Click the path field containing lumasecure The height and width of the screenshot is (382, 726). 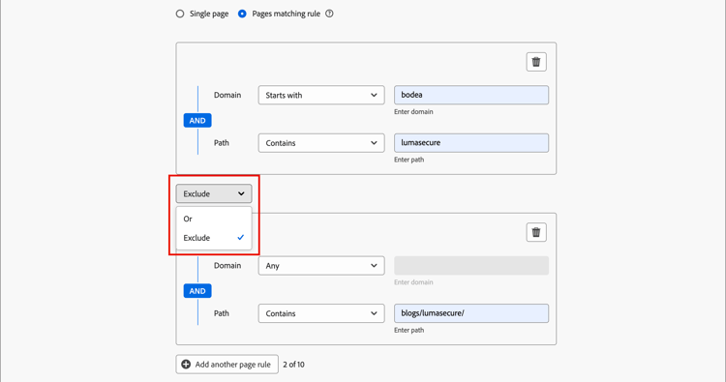click(x=471, y=143)
